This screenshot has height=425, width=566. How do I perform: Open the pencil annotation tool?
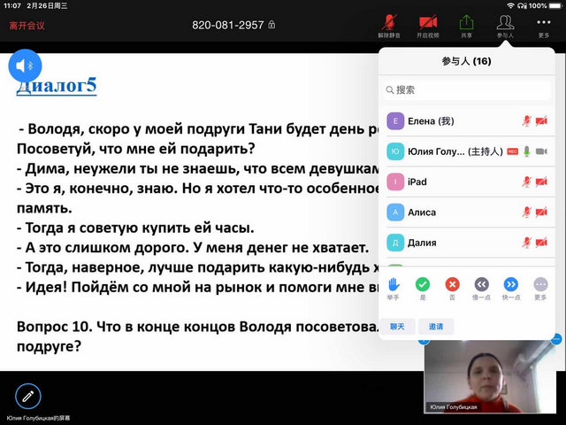[28, 396]
